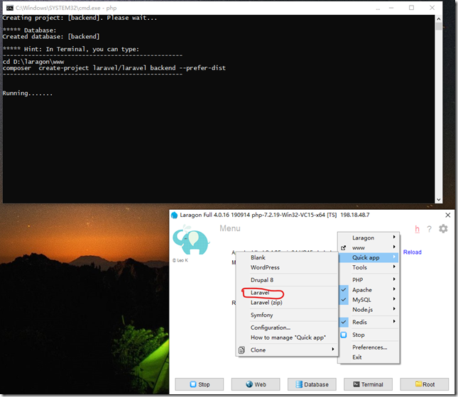The image size is (458, 397).
Task: Click the Stop button at bottom
Action: point(200,384)
